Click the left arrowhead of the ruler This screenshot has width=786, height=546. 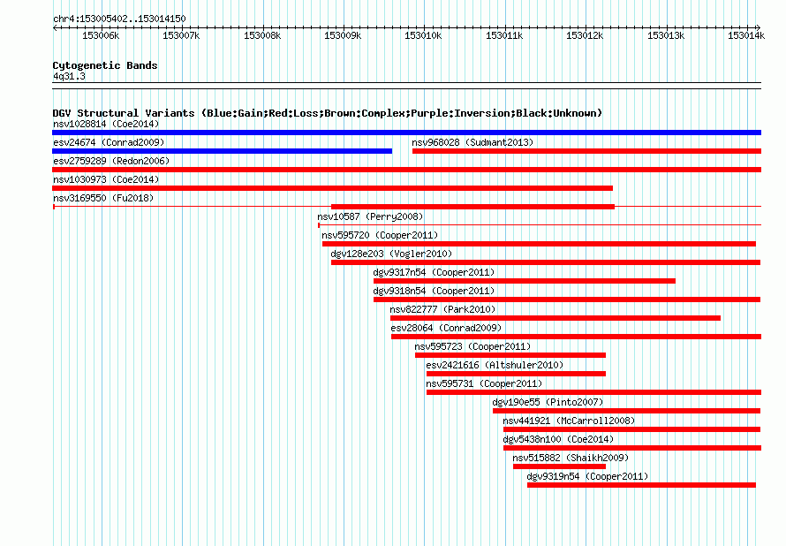click(x=55, y=27)
